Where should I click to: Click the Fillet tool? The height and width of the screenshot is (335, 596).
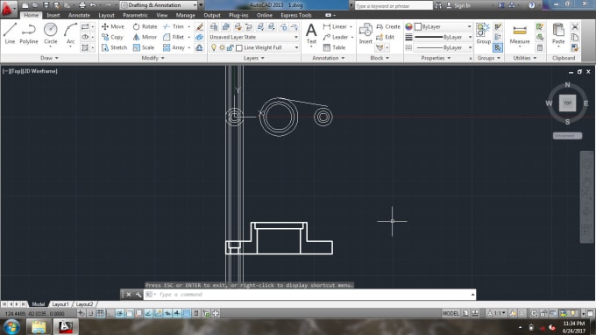pos(174,37)
